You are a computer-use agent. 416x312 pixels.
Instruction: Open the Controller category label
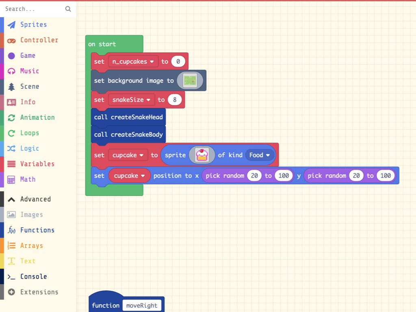[x=39, y=40]
